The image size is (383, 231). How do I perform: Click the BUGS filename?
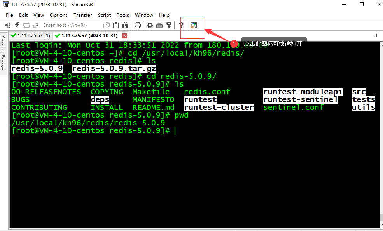[x=21, y=100]
